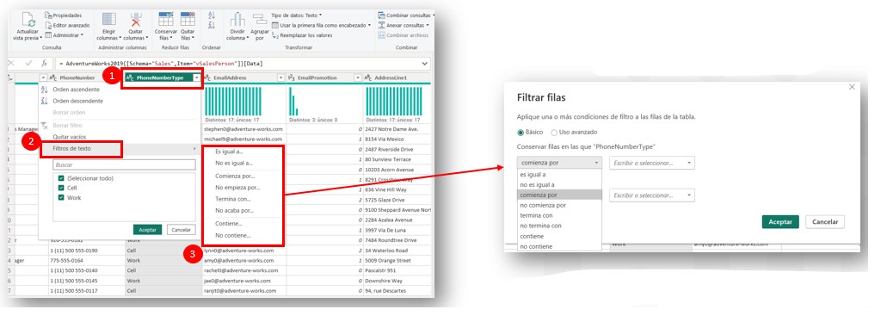This screenshot has height=322, width=887.
Task: Open the operator combo box showing comienza por
Action: [560, 163]
